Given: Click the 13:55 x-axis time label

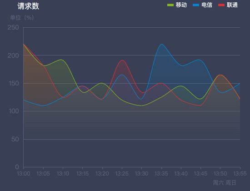Looking at the screenshot, I should click(240, 173).
